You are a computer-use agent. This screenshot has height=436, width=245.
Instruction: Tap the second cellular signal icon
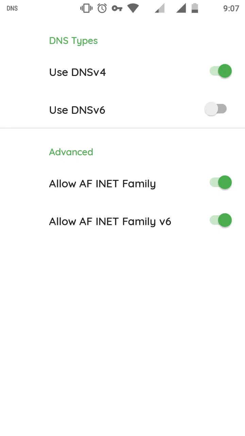[181, 8]
